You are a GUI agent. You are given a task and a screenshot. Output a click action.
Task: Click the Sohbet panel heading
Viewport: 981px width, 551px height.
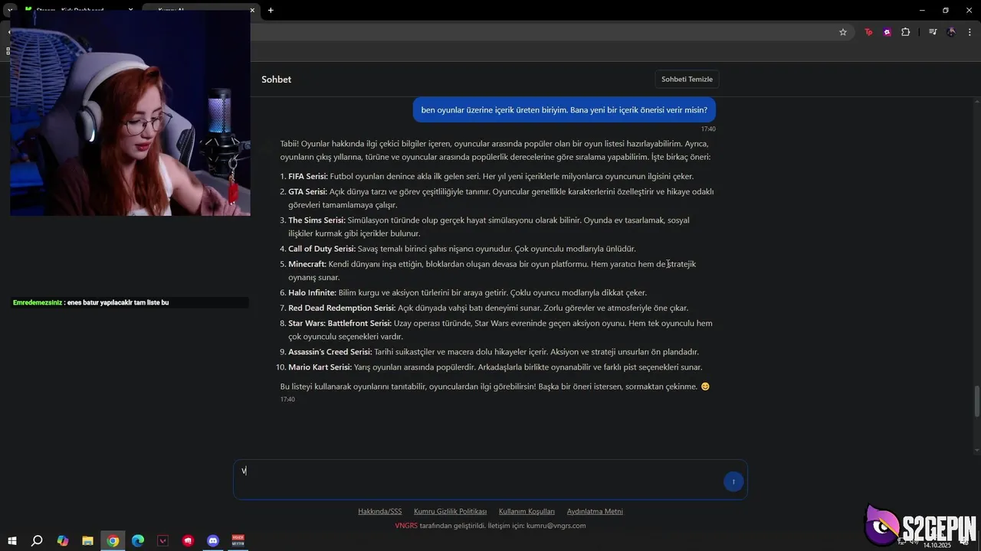tap(276, 80)
